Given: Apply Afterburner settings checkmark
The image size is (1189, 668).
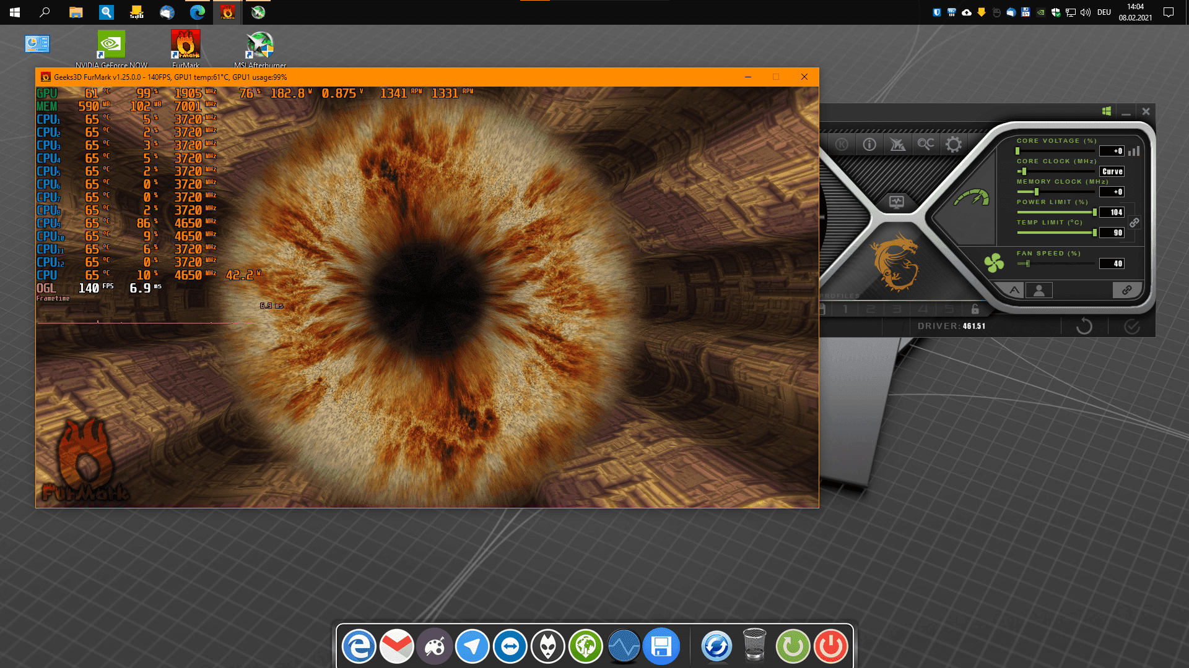Looking at the screenshot, I should [1132, 326].
